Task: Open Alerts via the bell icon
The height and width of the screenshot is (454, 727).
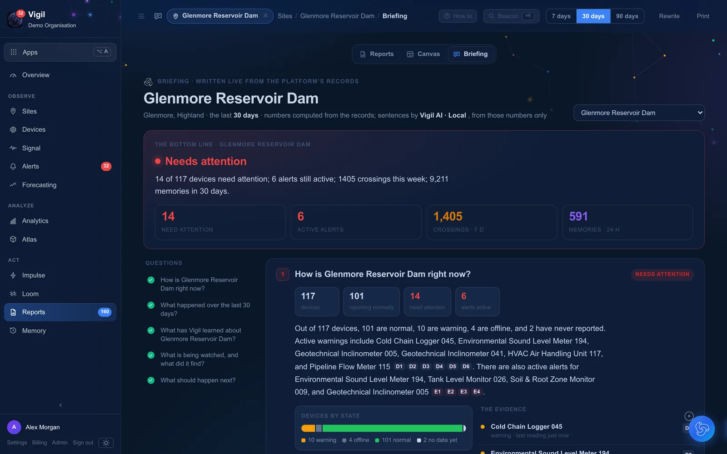Action: (x=13, y=167)
